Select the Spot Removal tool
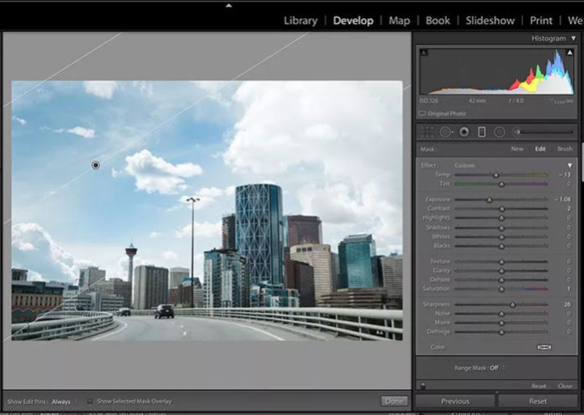Image resolution: width=584 pixels, height=415 pixels. 446,132
